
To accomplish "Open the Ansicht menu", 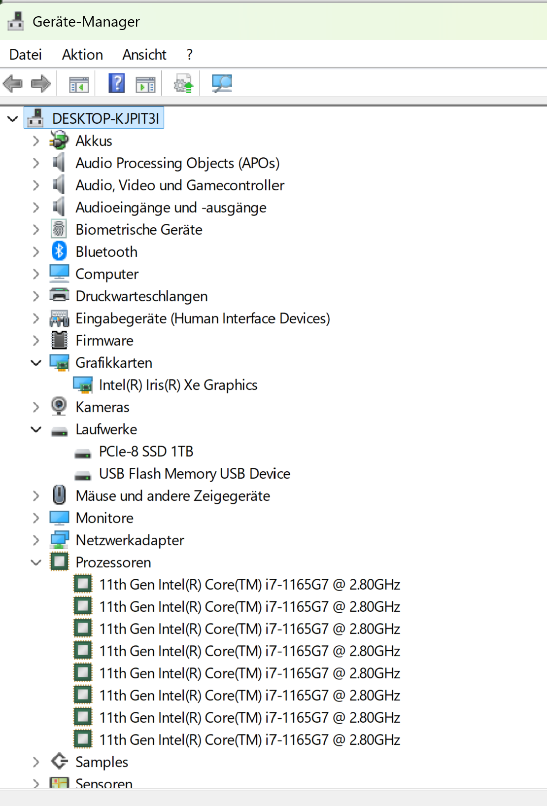I will (x=144, y=55).
